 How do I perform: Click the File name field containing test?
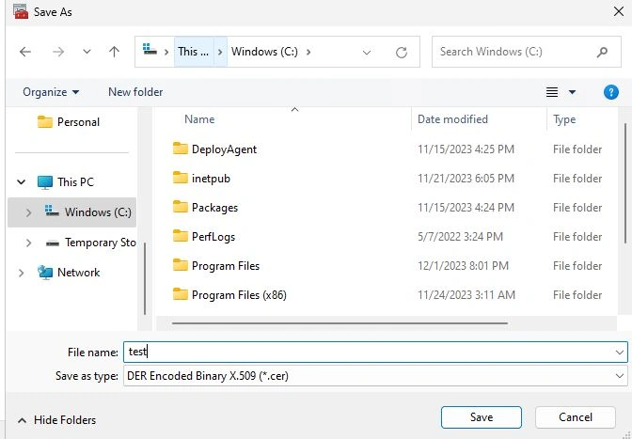click(375, 352)
